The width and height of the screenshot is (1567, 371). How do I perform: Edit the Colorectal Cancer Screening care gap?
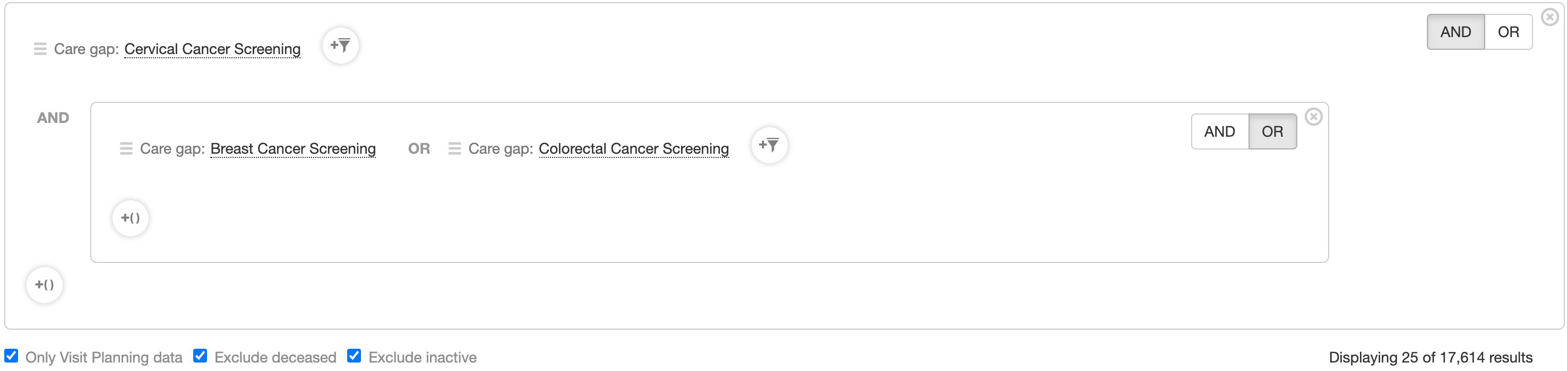coord(633,149)
